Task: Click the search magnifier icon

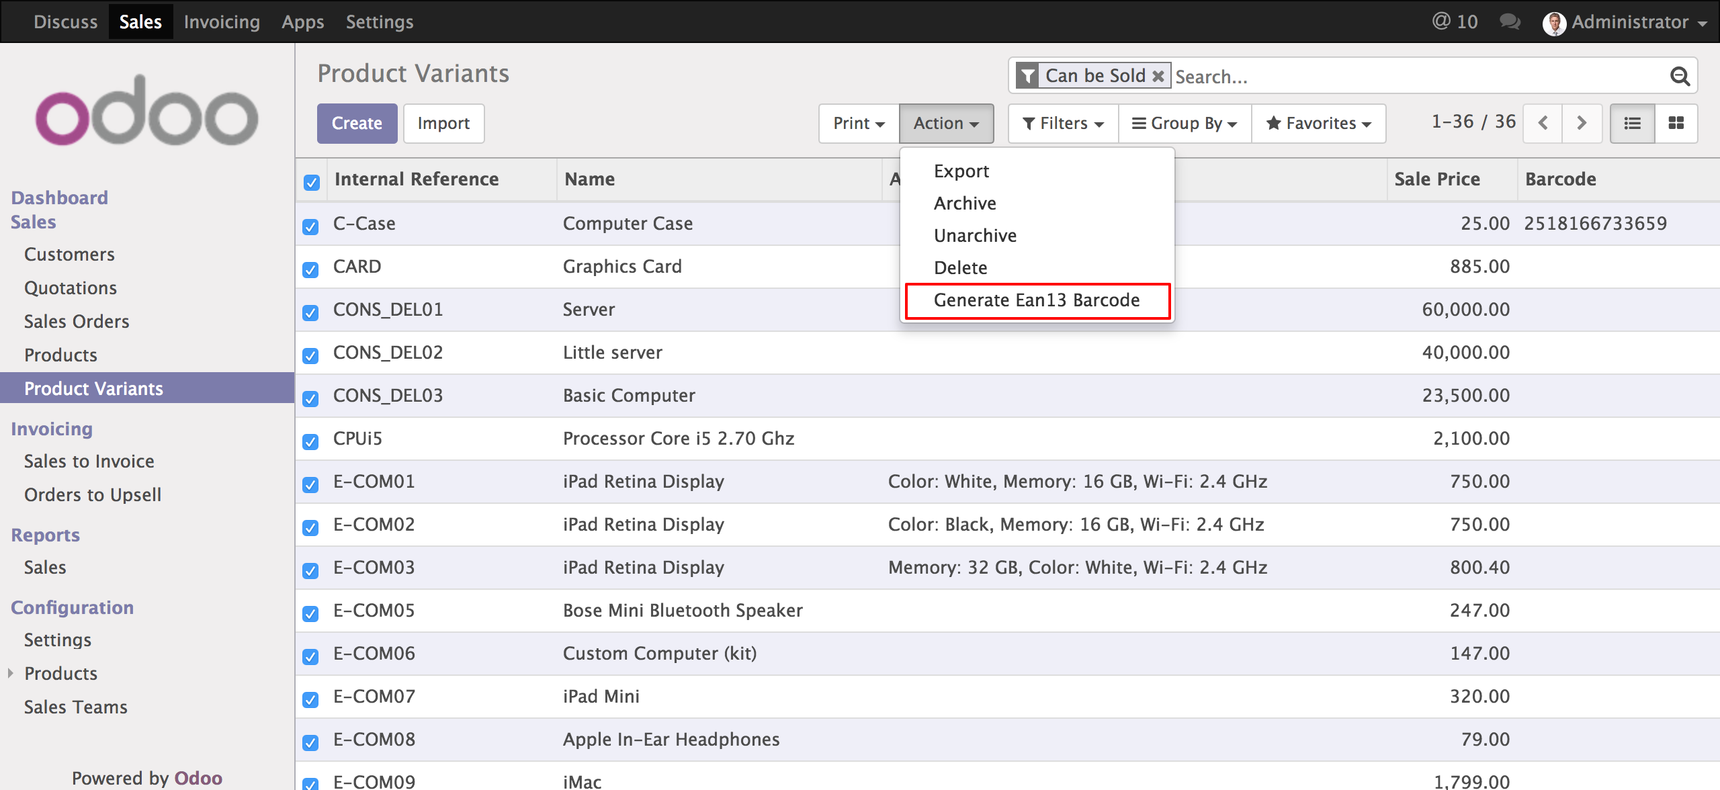Action: pos(1680,77)
